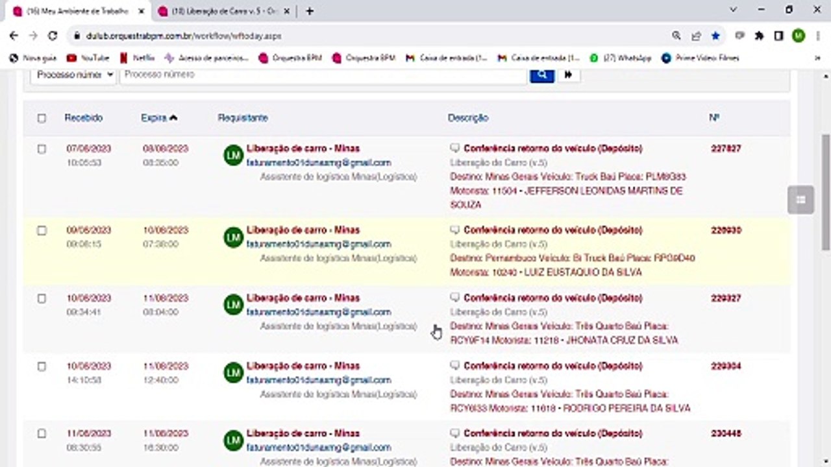The height and width of the screenshot is (467, 831).
Task: Click the comment icon in row 229930
Action: click(x=454, y=230)
